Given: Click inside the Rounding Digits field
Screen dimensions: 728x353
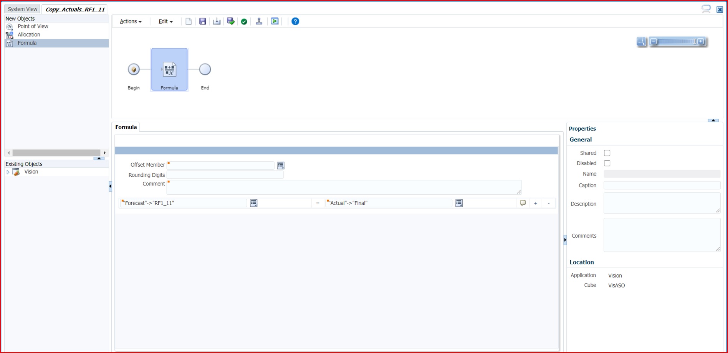Looking at the screenshot, I should pos(225,174).
